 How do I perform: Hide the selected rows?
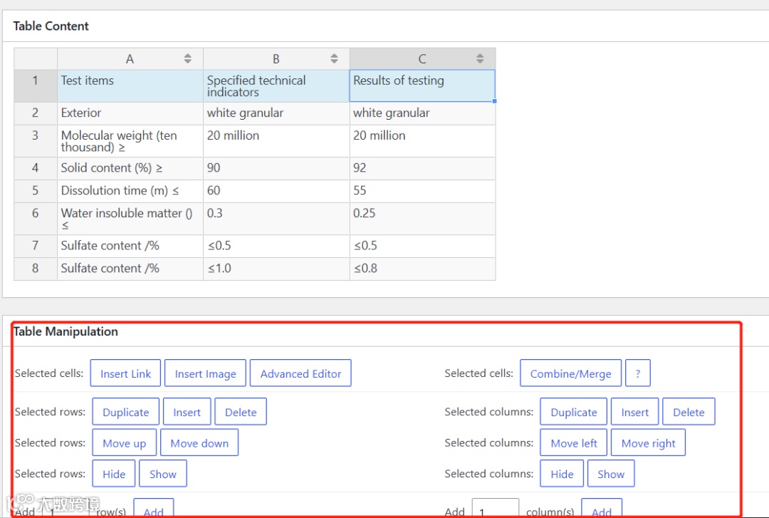tap(114, 473)
